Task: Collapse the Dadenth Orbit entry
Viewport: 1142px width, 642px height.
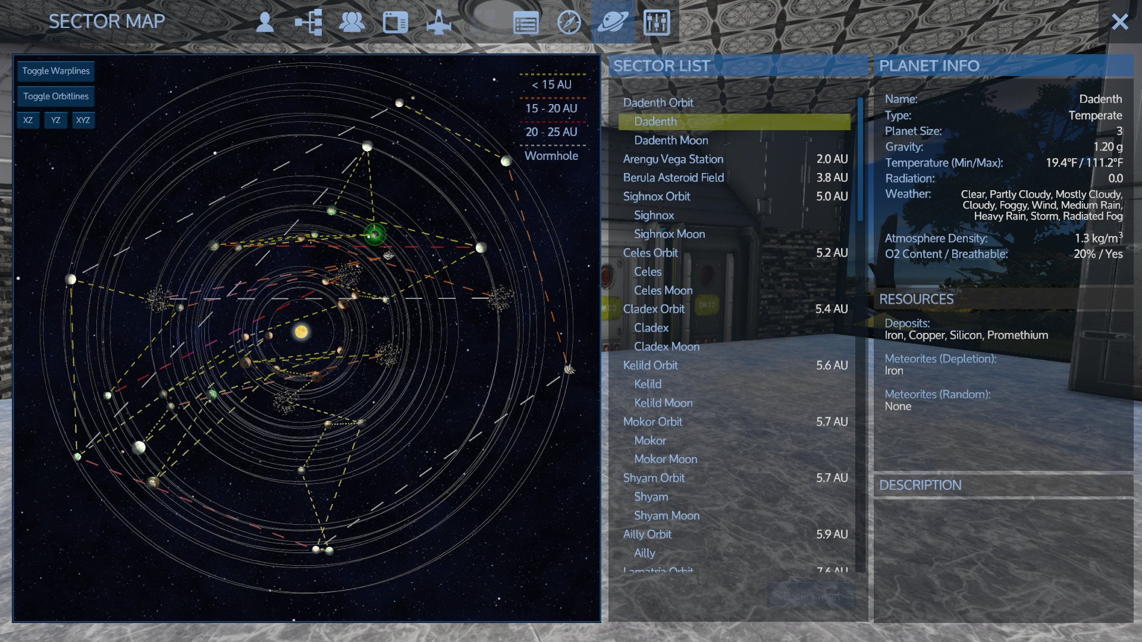Action: click(x=658, y=103)
